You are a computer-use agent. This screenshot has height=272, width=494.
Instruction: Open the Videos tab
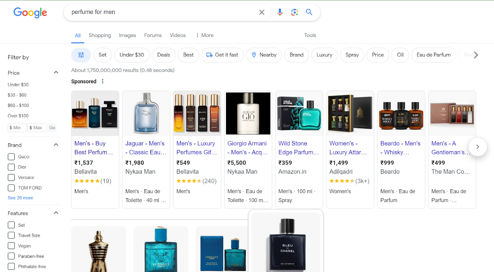[178, 35]
